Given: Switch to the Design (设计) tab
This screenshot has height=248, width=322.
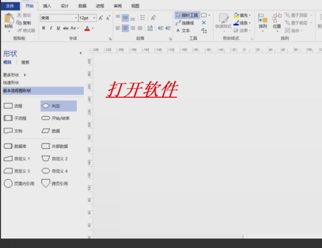Looking at the screenshot, I should [65, 6].
